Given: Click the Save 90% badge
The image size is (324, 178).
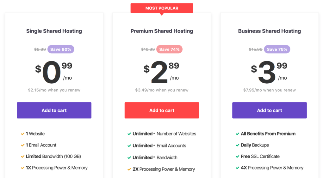Looking at the screenshot, I should tap(61, 49).
